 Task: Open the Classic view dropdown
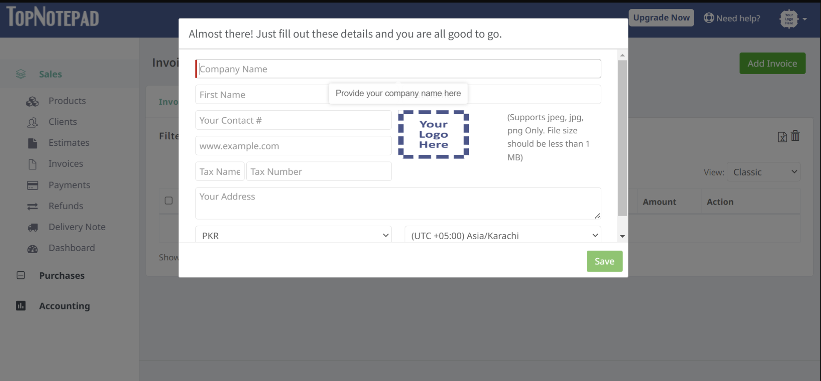pyautogui.click(x=763, y=172)
